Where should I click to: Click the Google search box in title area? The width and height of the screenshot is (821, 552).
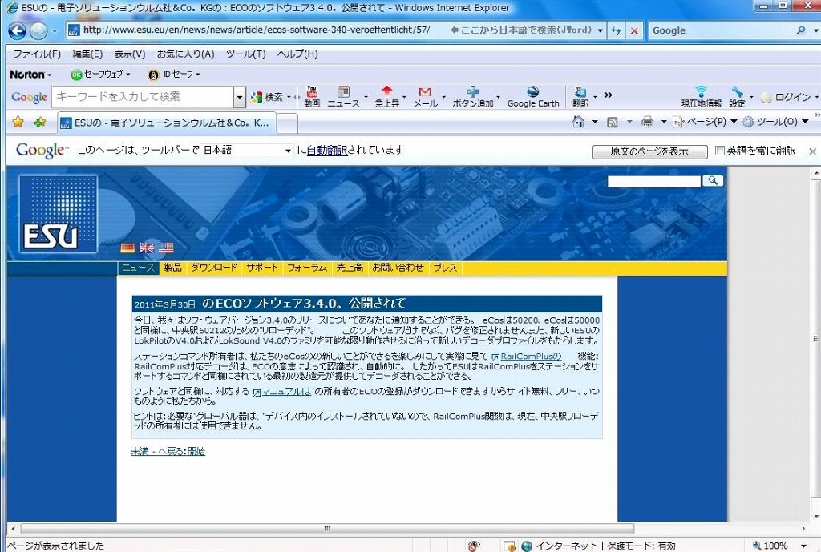(x=722, y=30)
